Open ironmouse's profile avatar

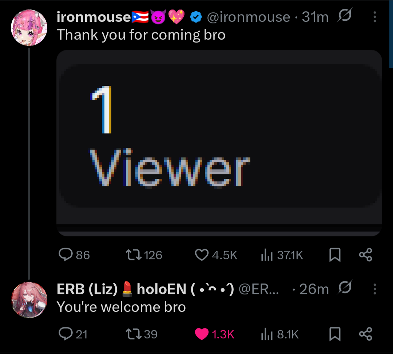pos(29,28)
